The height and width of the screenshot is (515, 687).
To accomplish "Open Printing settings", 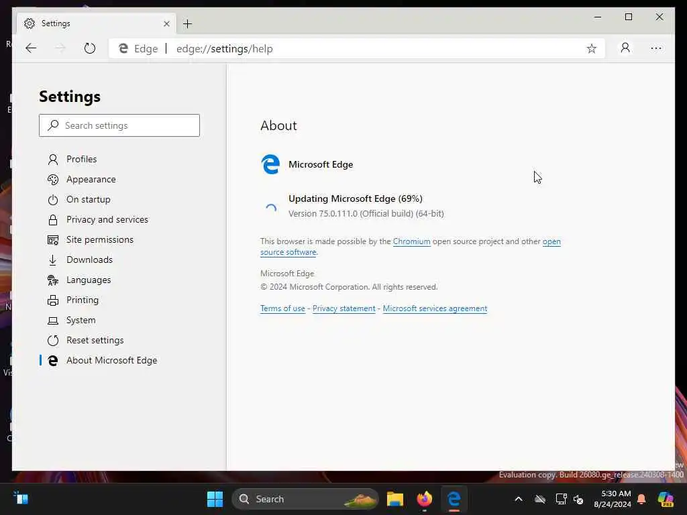I will pos(83,300).
